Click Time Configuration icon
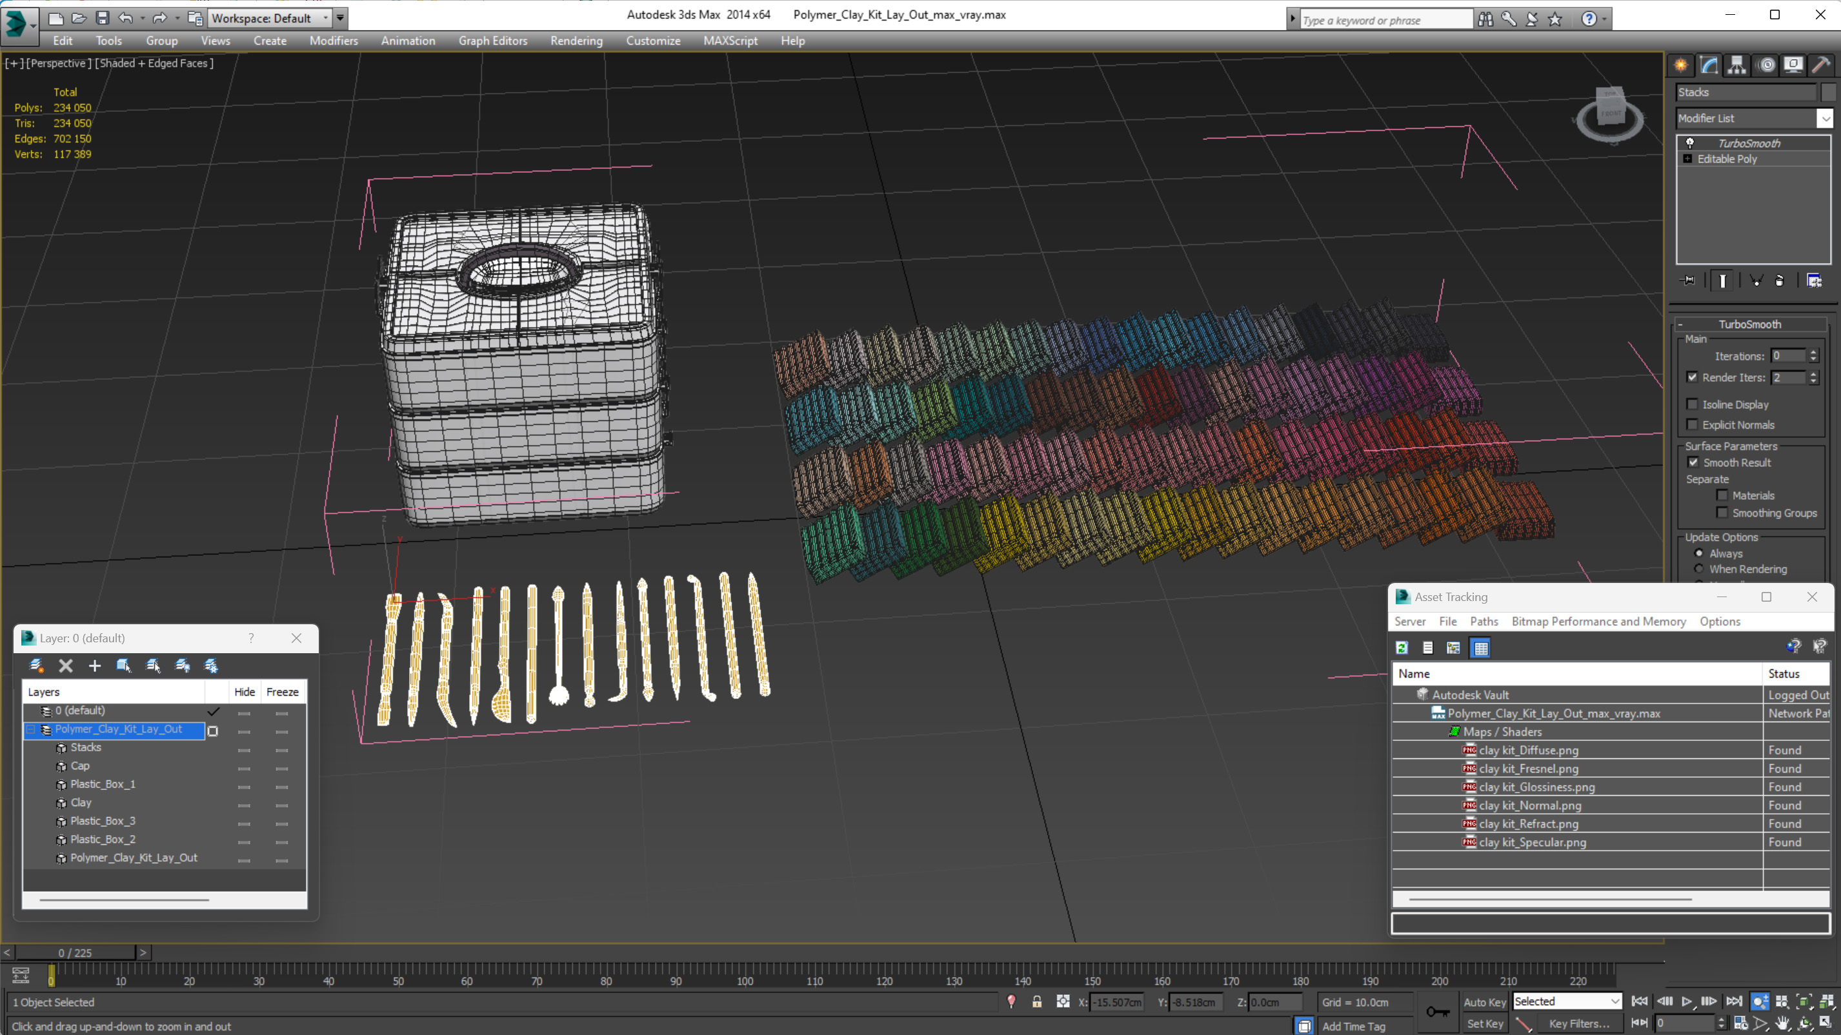This screenshot has width=1841, height=1035. pos(1740,1023)
